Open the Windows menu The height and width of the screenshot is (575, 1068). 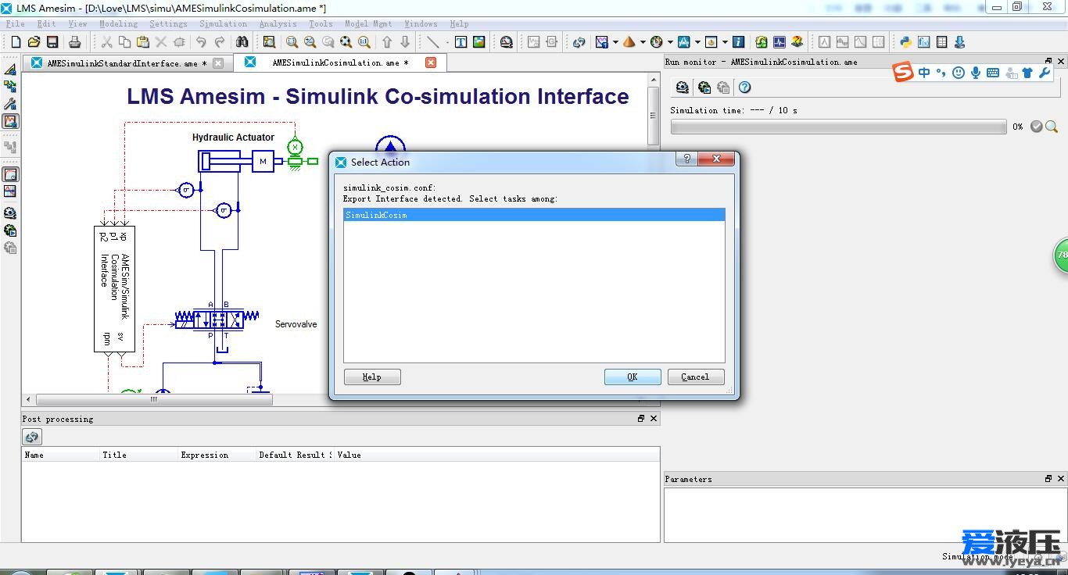click(x=421, y=24)
